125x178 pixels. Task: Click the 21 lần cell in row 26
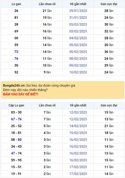[47, 11]
